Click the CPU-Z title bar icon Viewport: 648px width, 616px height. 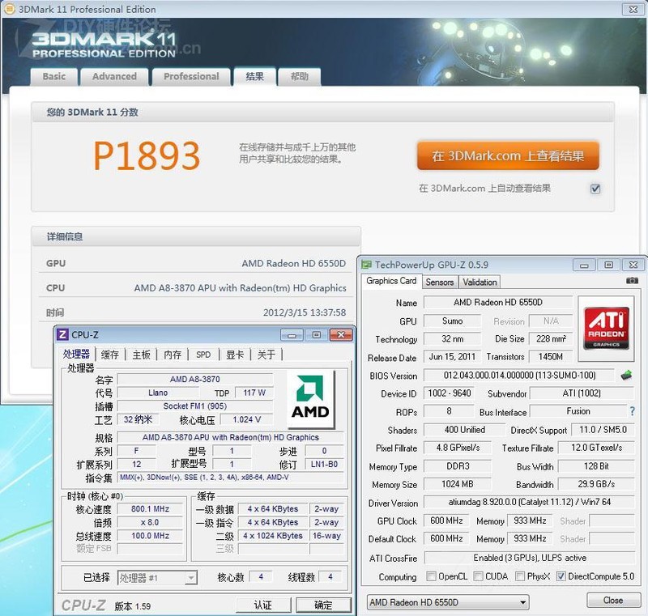point(62,334)
